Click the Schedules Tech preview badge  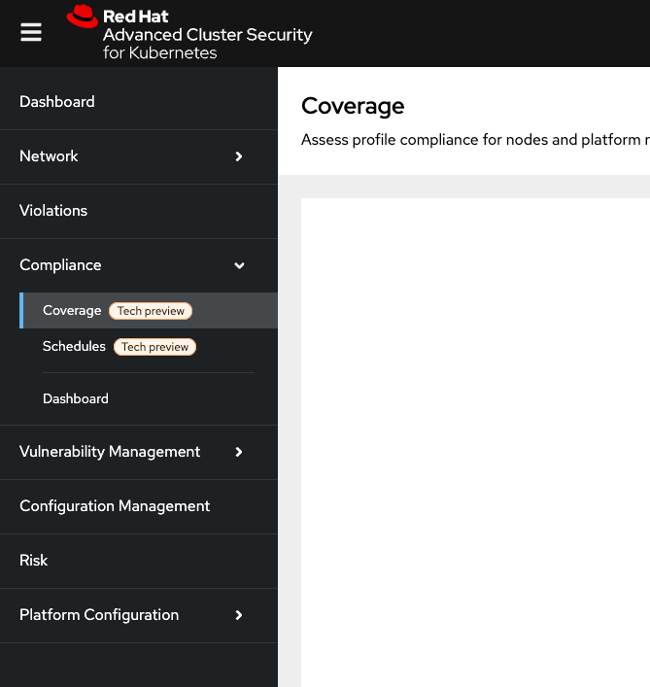[x=154, y=347]
